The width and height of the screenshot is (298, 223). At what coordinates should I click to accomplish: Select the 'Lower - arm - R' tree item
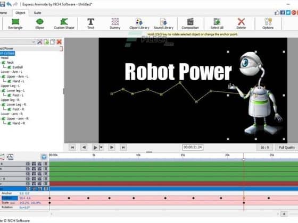pos(12,114)
